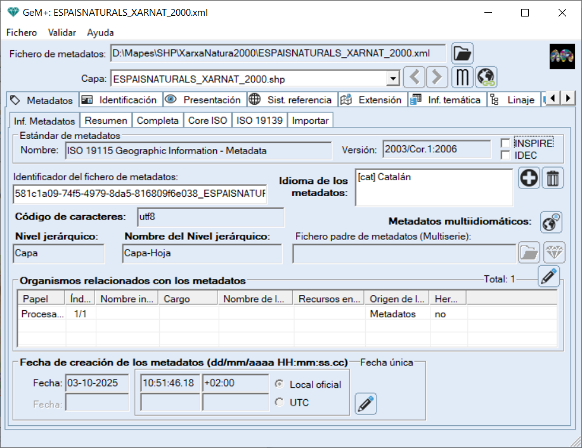Edit metadata creation date pencil icon
This screenshot has height=448, width=582.
point(366,404)
